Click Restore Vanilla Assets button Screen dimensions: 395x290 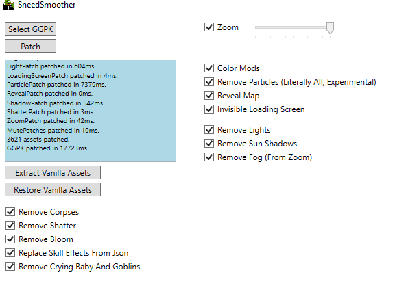pos(53,189)
